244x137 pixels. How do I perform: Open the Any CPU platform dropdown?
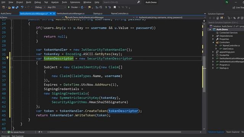[x=56, y=7]
